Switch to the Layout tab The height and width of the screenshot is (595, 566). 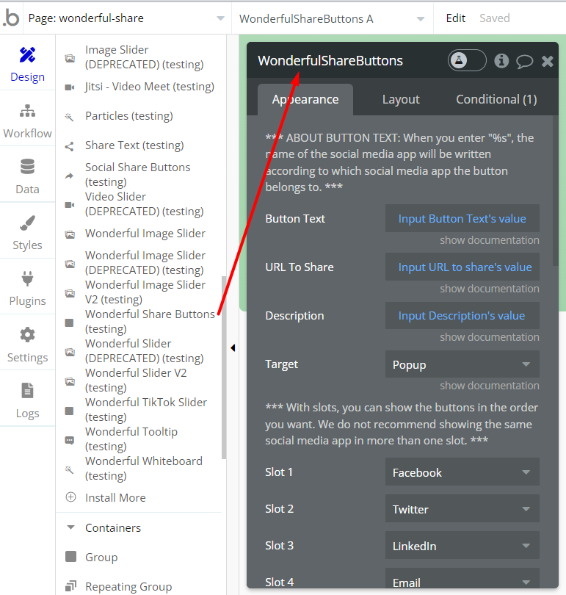[401, 99]
